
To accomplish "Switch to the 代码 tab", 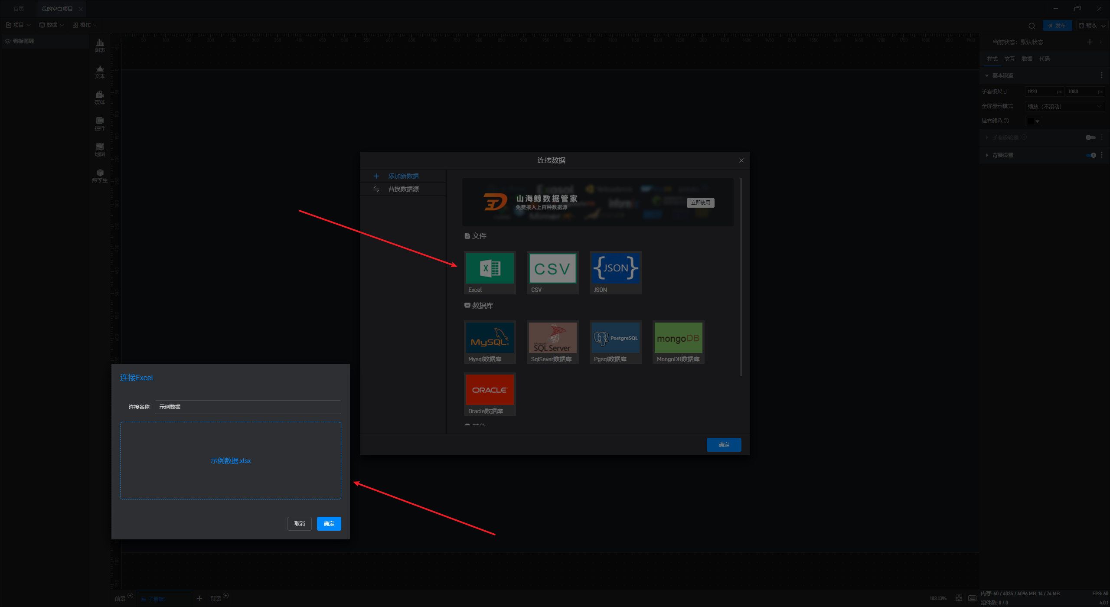I will click(1044, 59).
